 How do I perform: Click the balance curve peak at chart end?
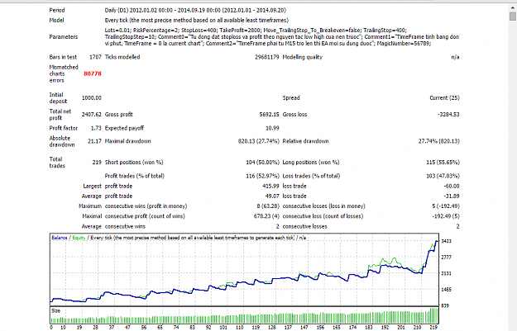click(x=438, y=242)
